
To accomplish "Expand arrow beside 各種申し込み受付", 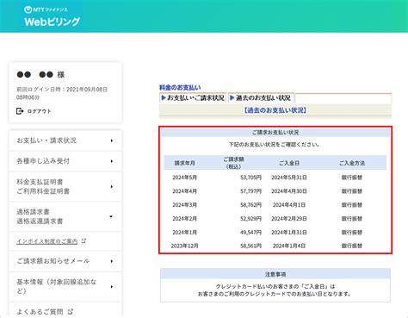I will click(112, 161).
